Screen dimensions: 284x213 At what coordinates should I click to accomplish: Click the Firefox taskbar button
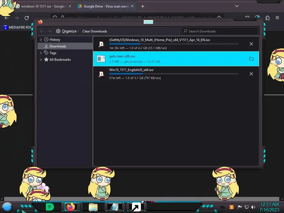pos(71,207)
